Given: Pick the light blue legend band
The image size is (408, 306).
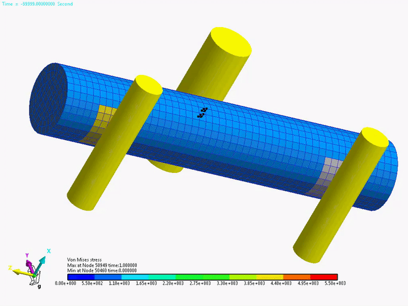Looking at the screenshot, I should [x=135, y=277].
